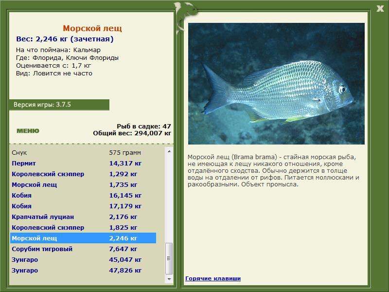Click the Морской лещ orange title
Image resolution: width=389 pixels, height=292 pixels.
pyautogui.click(x=92, y=28)
